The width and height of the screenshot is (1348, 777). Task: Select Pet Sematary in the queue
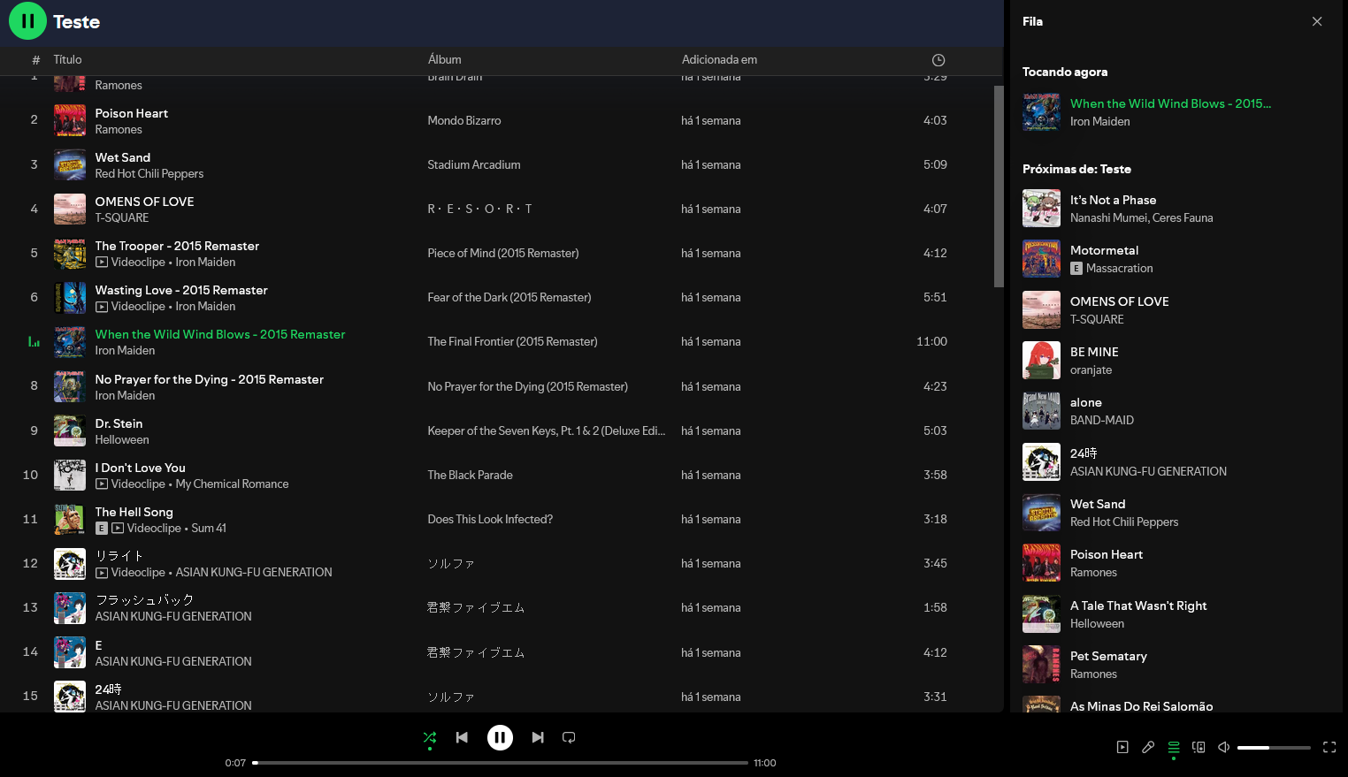1108,656
